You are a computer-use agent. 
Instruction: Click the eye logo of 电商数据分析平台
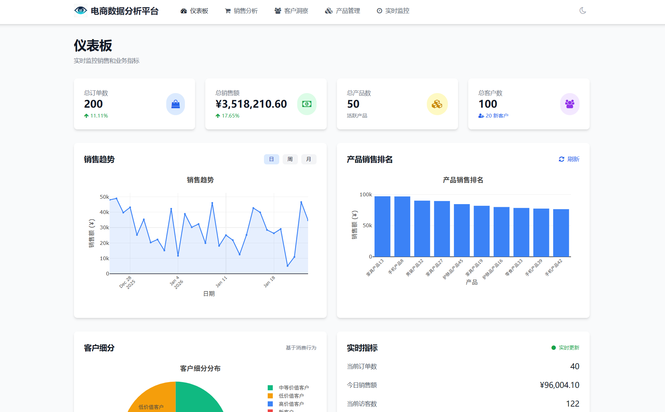click(80, 11)
